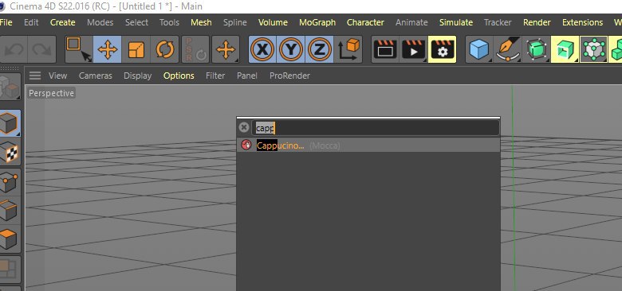Activate the Move tool
Image resolution: width=622 pixels, height=291 pixels.
pos(107,50)
